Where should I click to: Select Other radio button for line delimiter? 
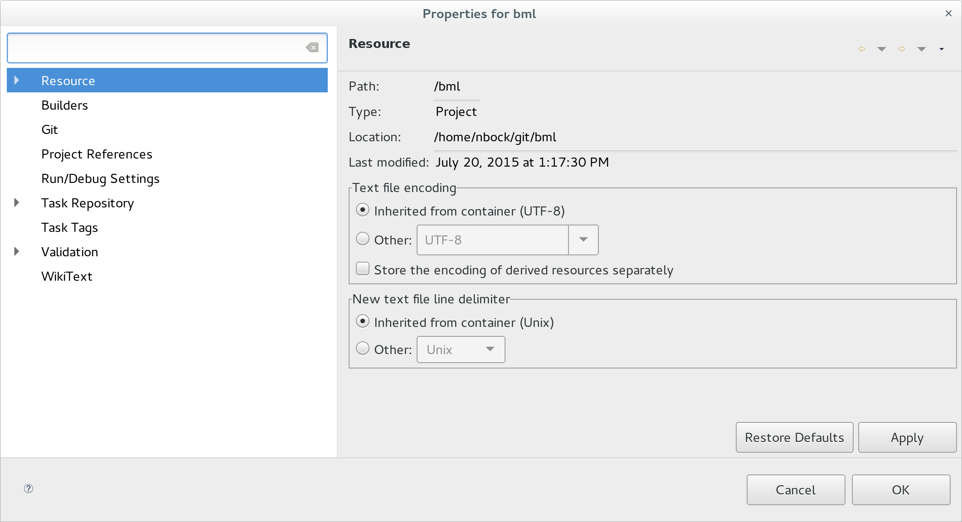click(x=363, y=349)
